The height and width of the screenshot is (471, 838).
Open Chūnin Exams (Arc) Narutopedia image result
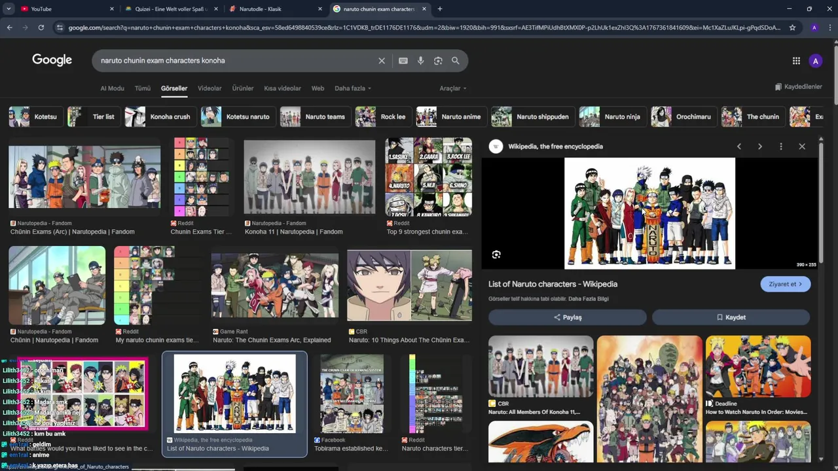pyautogui.click(x=84, y=177)
